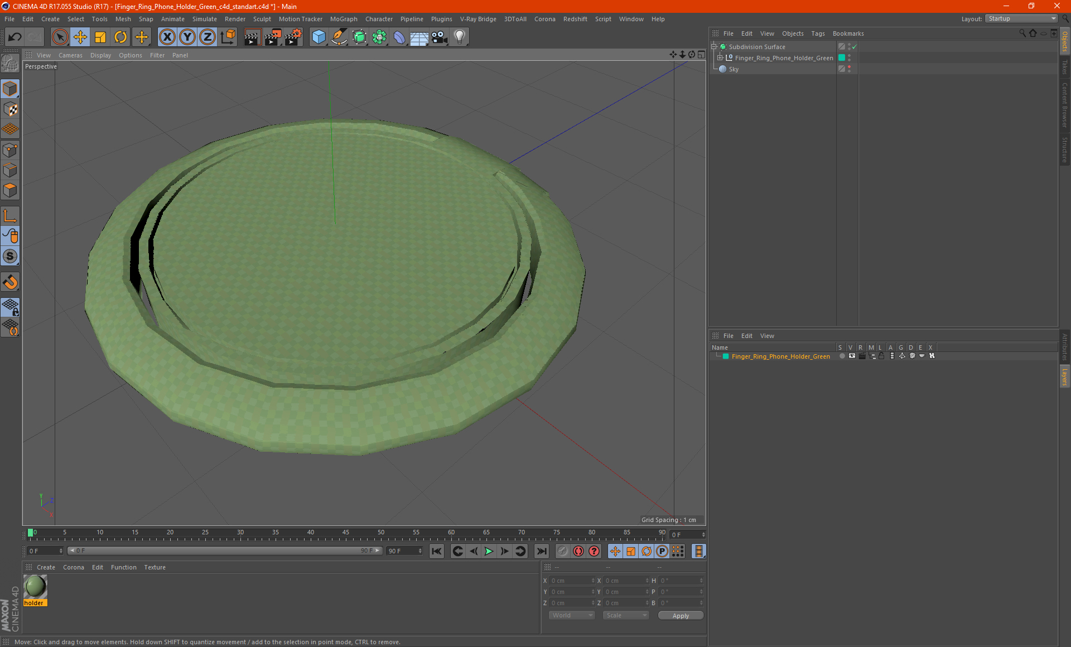Toggle Sky visibility dots
1071x647 pixels.
(849, 69)
